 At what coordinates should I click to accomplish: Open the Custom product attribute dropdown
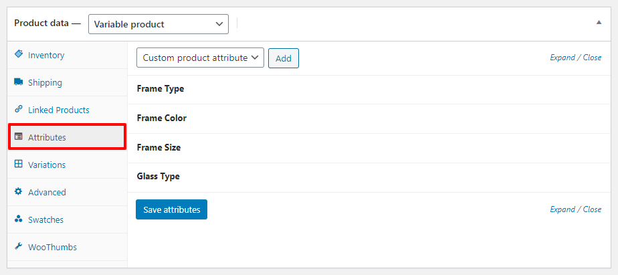pos(200,58)
